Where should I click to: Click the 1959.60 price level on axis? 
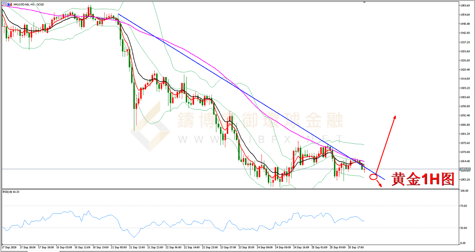[465, 6]
